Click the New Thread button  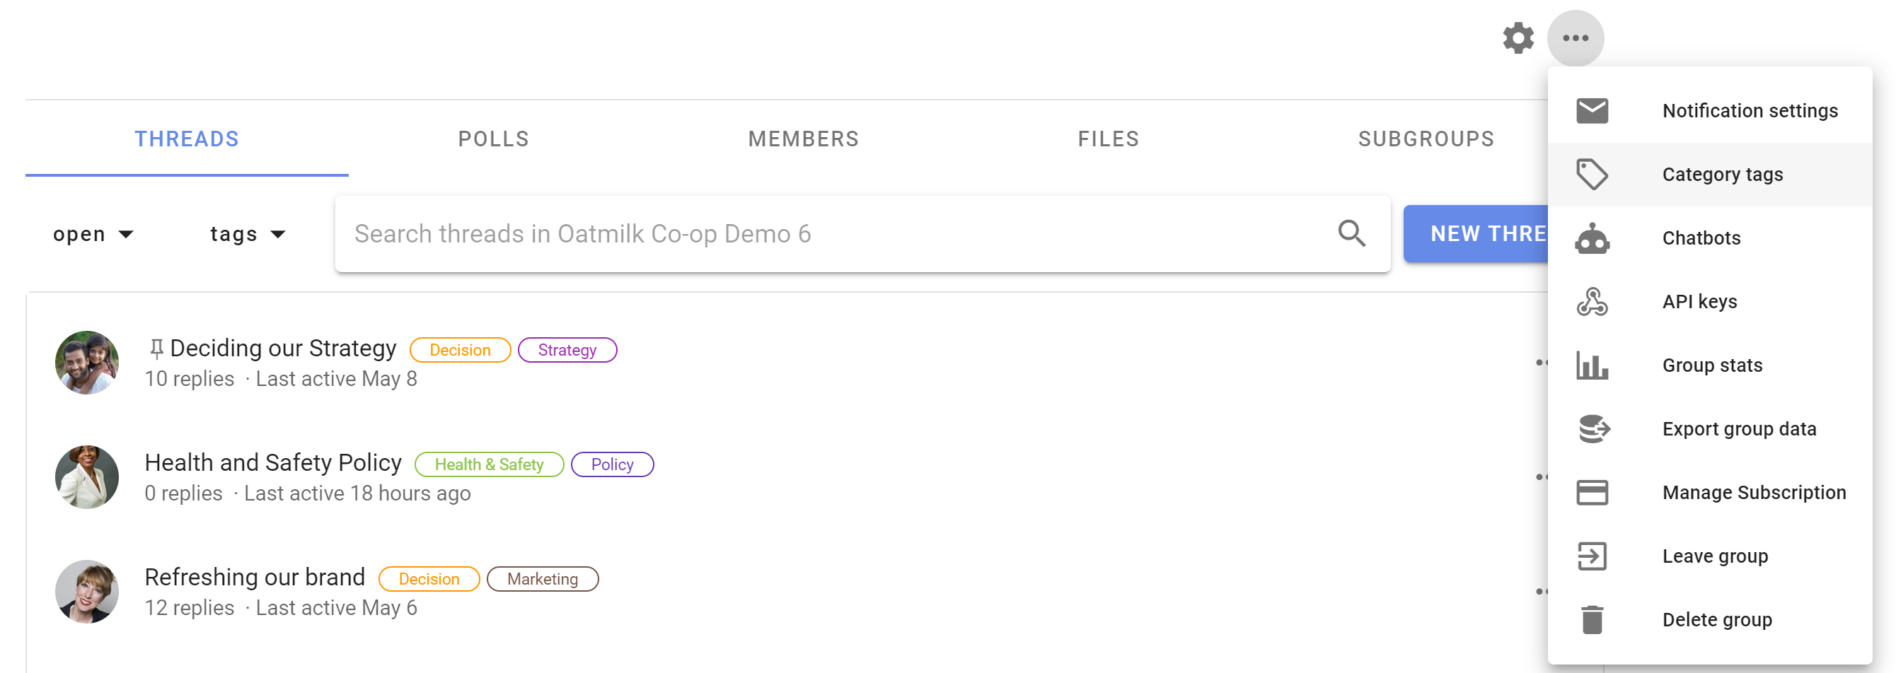pos(1476,233)
